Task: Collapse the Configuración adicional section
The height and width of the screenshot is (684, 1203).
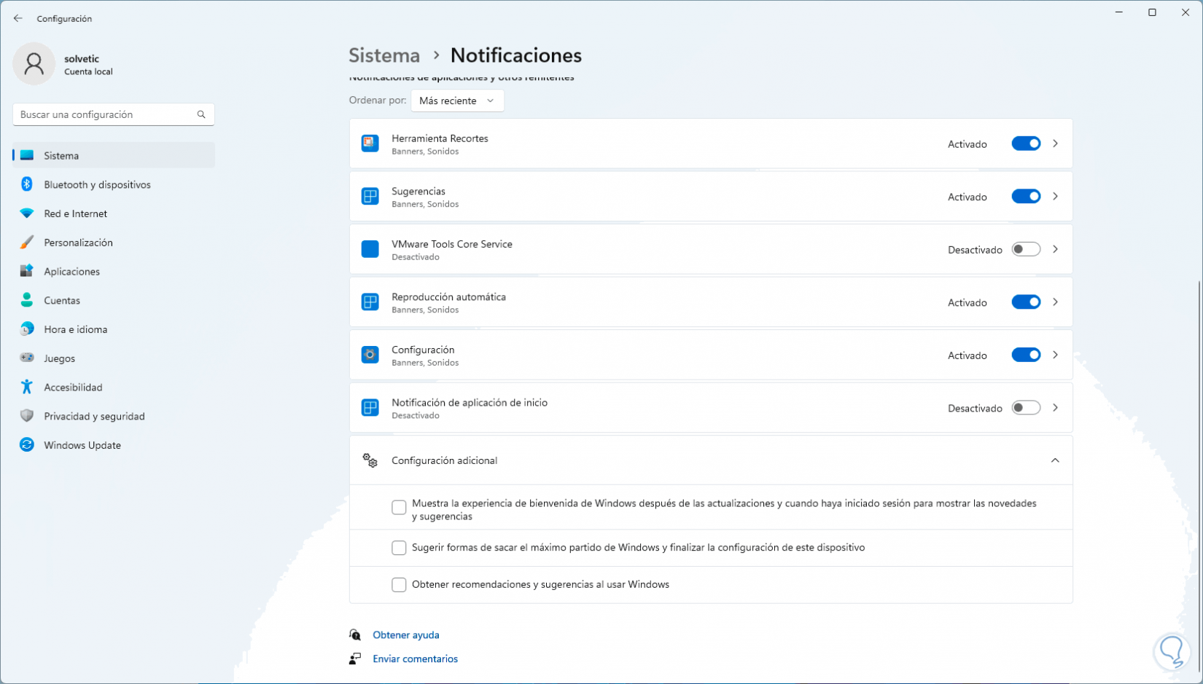Action: click(x=1054, y=460)
